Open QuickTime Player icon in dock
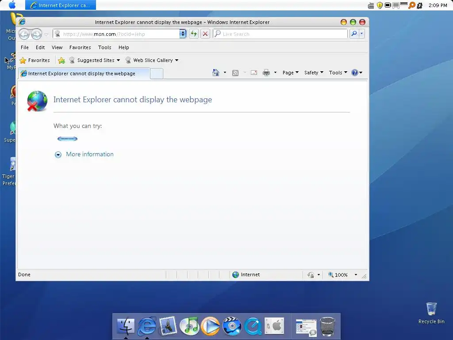Screen dimensions: 453x340 [253, 326]
